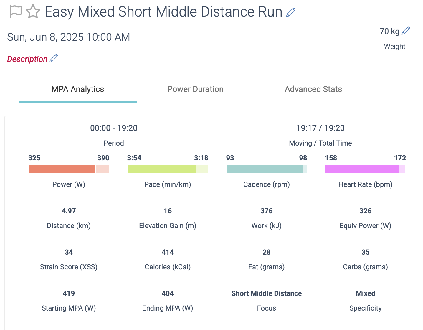Switch to the Advanced Stats tab

313,89
